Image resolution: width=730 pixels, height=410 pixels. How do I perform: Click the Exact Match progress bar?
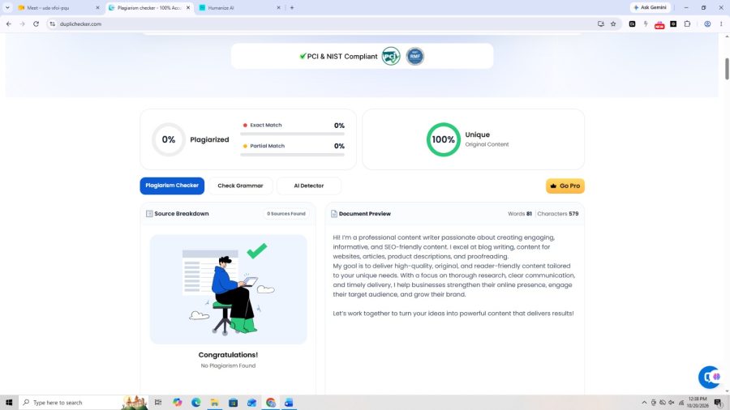pos(292,134)
